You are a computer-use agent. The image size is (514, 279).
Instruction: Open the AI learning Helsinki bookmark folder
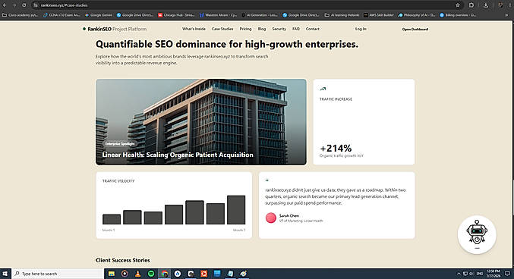click(x=342, y=15)
